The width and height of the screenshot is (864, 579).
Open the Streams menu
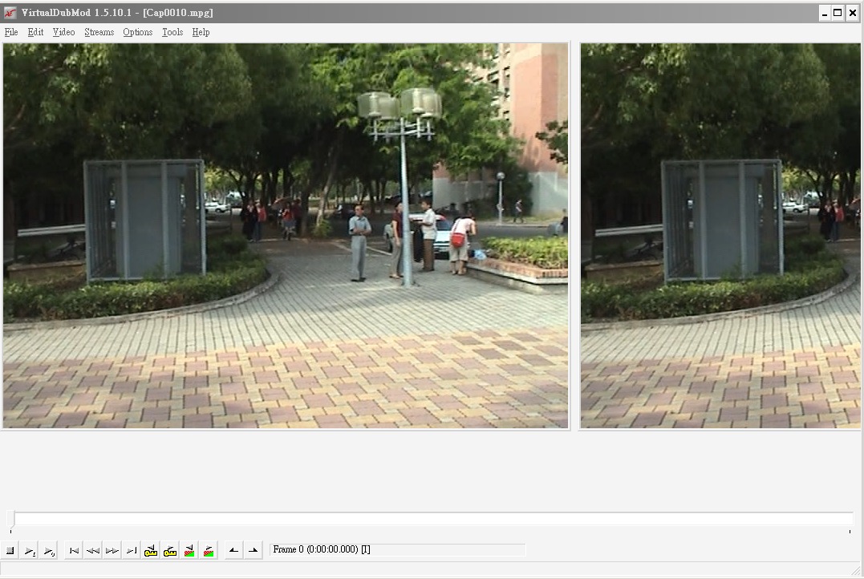[x=99, y=32]
